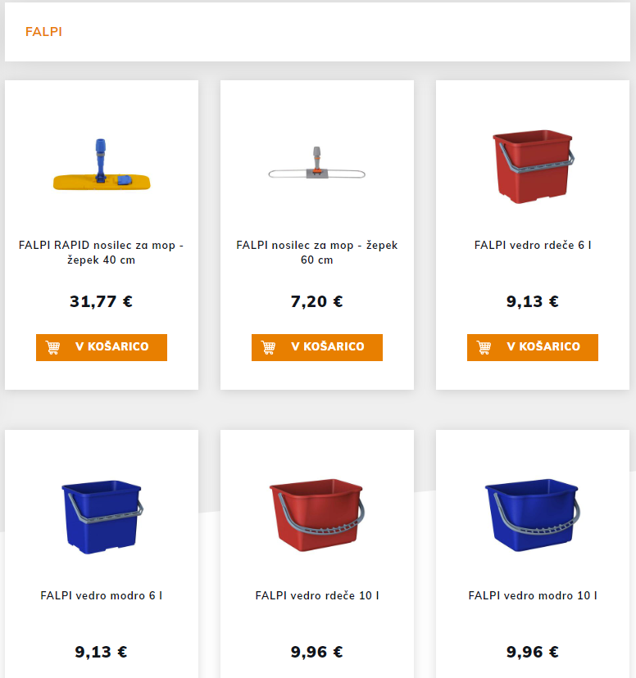
Task: Open FALPI vedro modro 10 l title link
Action: [533, 595]
